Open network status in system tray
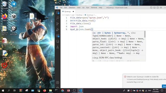Screen dimensions: 166x93 (146, 91)
